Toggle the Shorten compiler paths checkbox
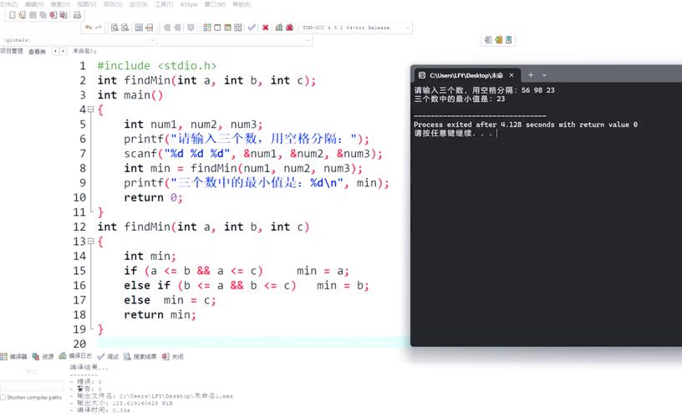The image size is (682, 418). (x=4, y=397)
